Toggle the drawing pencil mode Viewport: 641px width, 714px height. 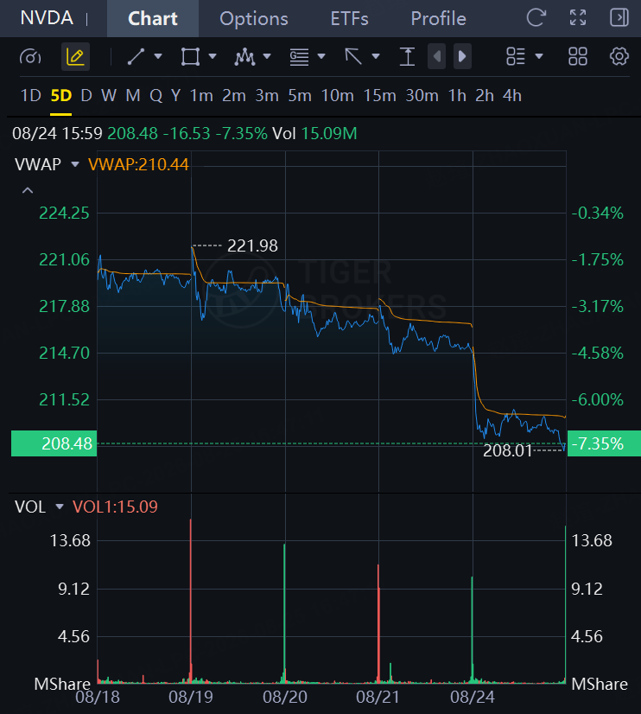75,56
